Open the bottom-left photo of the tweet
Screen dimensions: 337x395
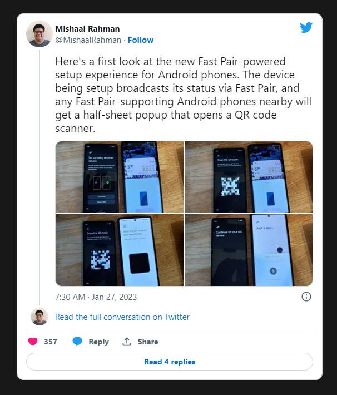[119, 250]
